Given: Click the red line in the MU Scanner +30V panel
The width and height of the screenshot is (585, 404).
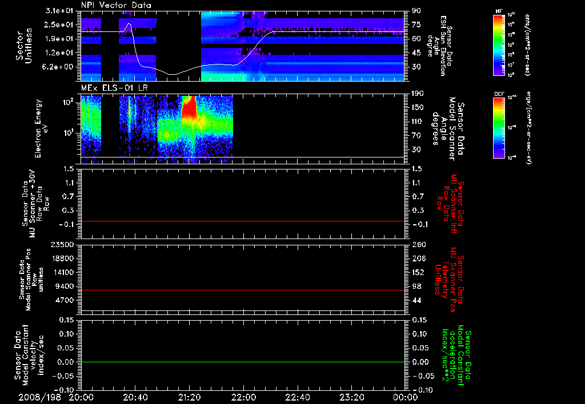Looking at the screenshot, I should click(x=243, y=221).
